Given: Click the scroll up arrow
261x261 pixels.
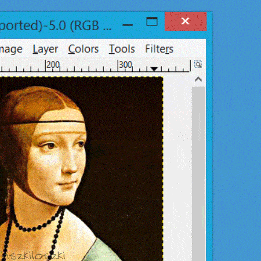Looking at the screenshot, I should [198, 79].
